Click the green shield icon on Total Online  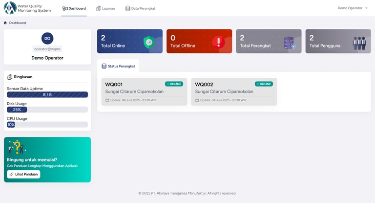point(149,42)
